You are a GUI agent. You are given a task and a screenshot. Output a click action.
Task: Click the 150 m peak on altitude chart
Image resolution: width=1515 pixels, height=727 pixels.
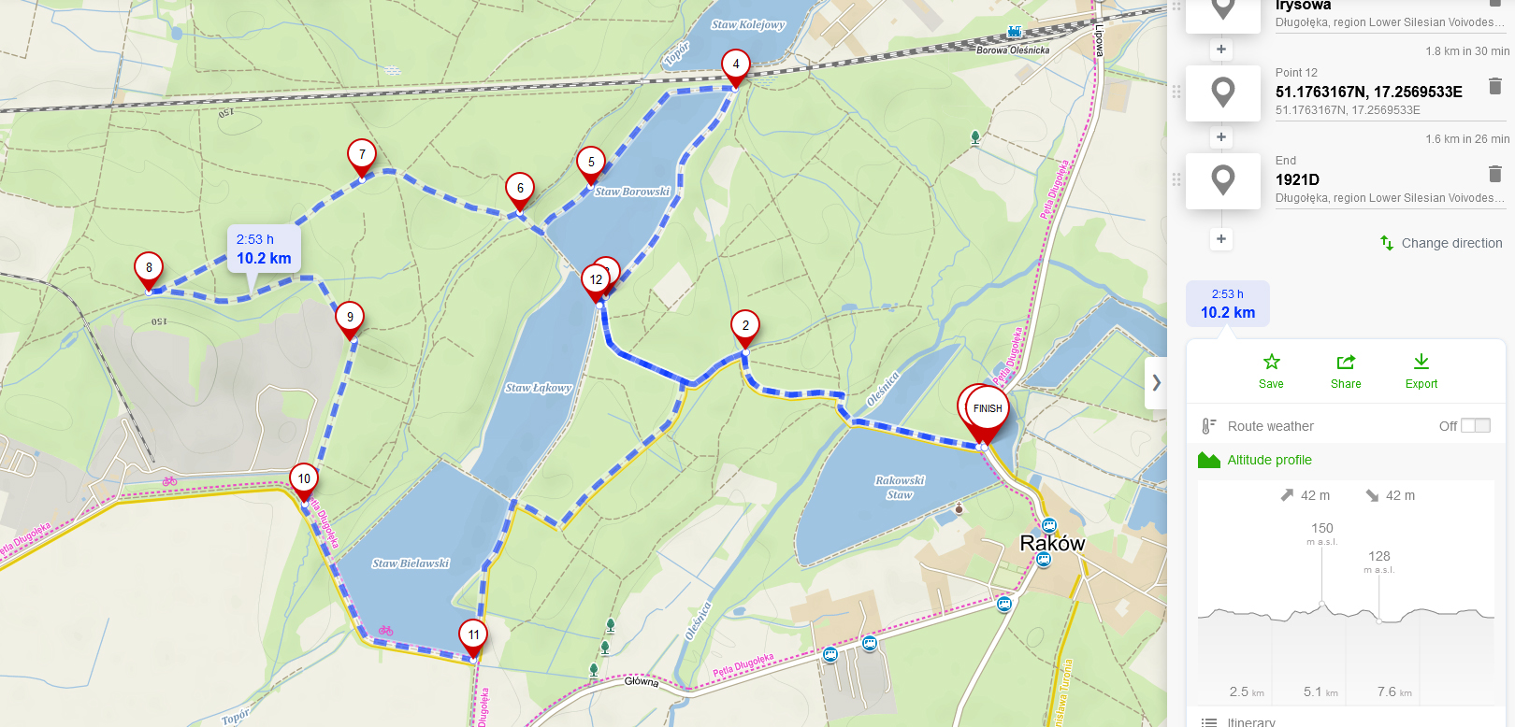(1321, 603)
